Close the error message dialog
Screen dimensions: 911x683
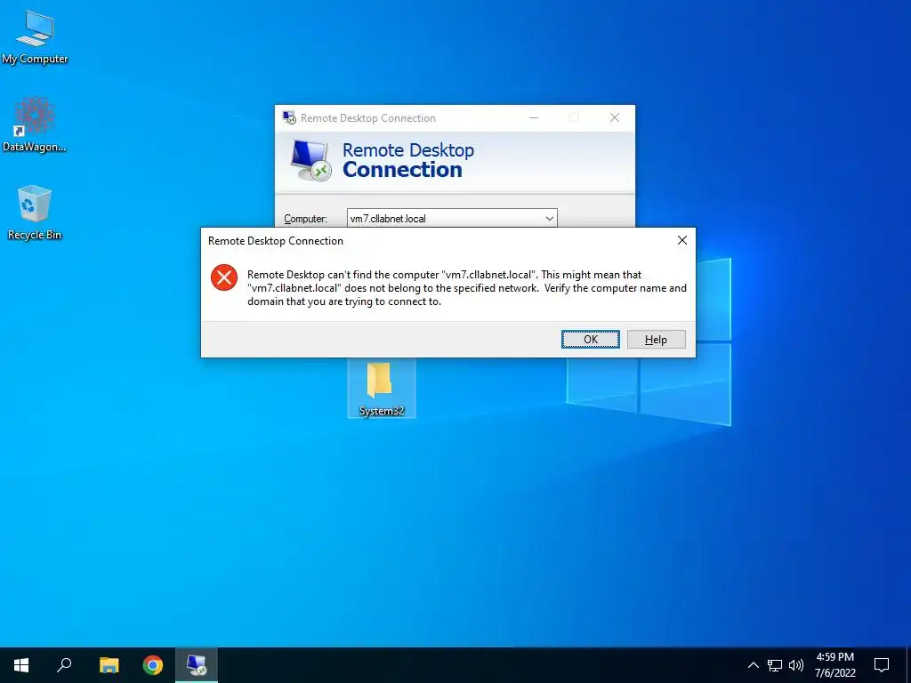(x=682, y=240)
